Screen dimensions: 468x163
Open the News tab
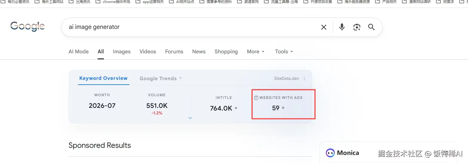pyautogui.click(x=199, y=52)
